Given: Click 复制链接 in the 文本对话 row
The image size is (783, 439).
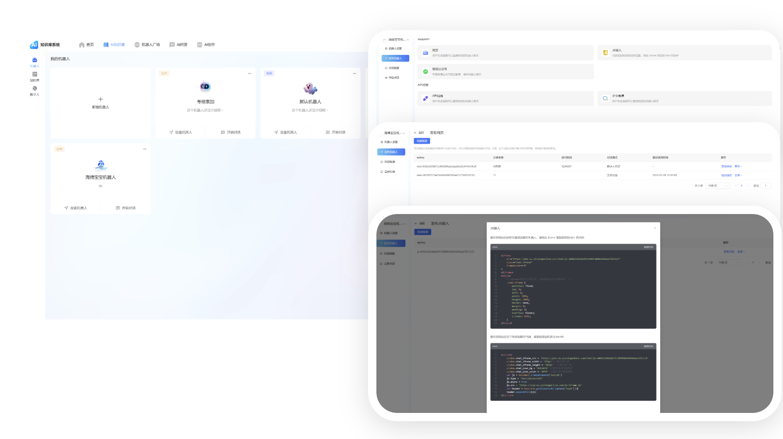Looking at the screenshot, I should (726, 175).
